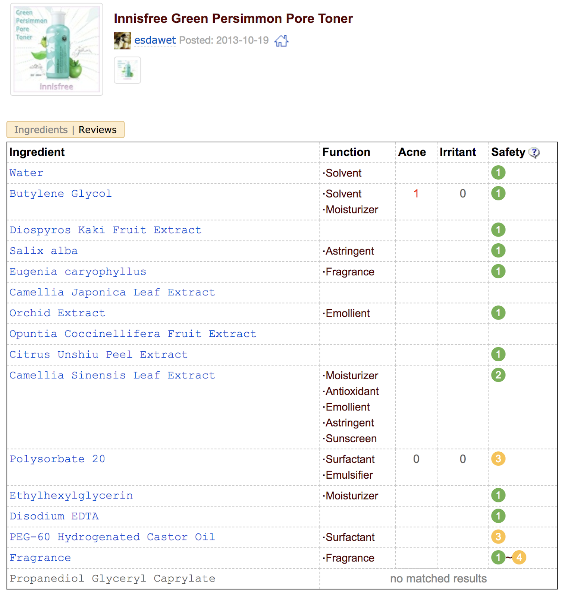Click the posted date 2013-10-19
Image resolution: width=565 pixels, height=596 pixels.
[x=242, y=40]
